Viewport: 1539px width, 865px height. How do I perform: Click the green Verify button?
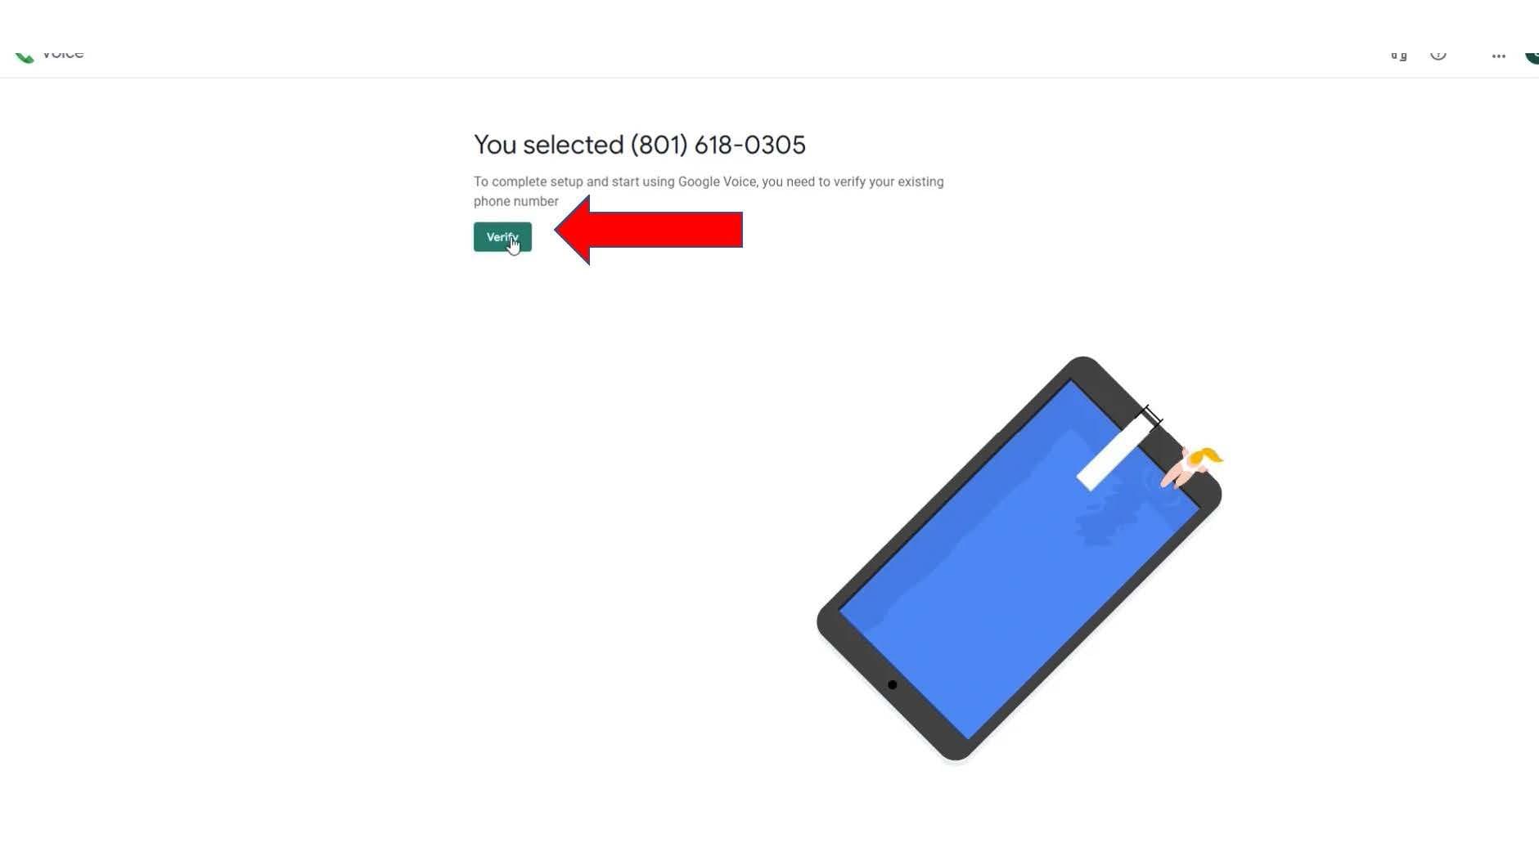pyautogui.click(x=502, y=237)
